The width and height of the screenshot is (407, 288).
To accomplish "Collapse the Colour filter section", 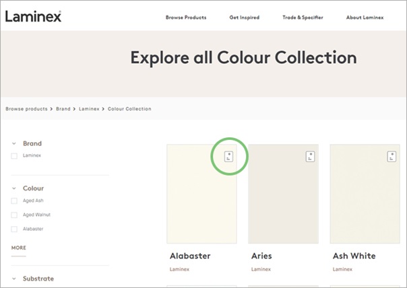I will (x=15, y=188).
